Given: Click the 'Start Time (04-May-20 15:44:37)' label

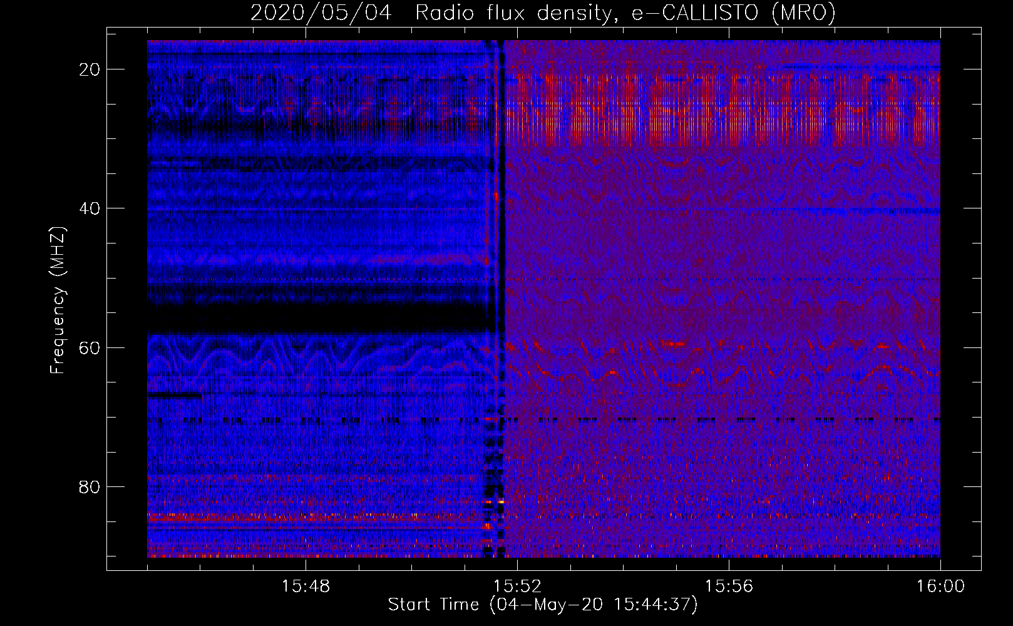Looking at the screenshot, I should coord(543,605).
